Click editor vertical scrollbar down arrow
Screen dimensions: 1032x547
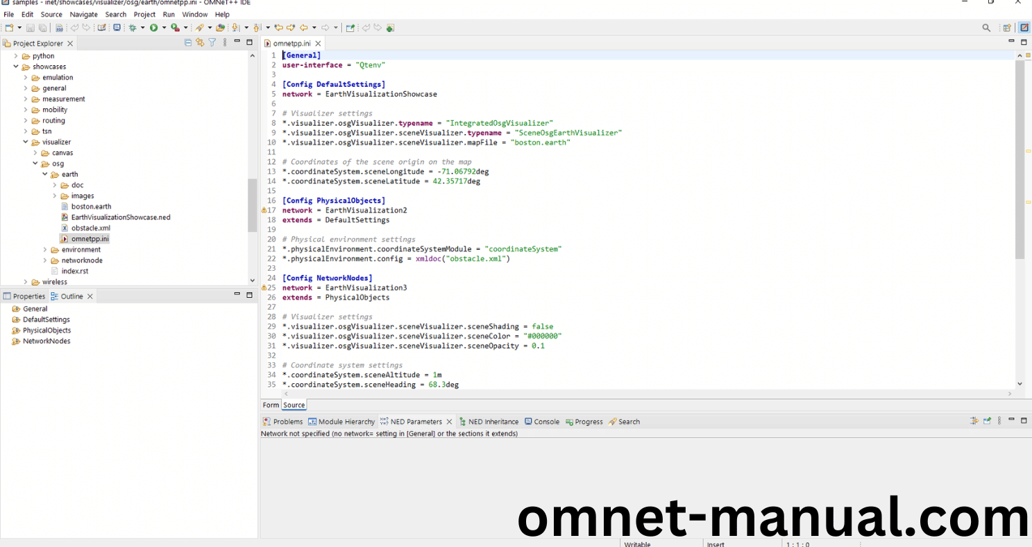[1020, 383]
